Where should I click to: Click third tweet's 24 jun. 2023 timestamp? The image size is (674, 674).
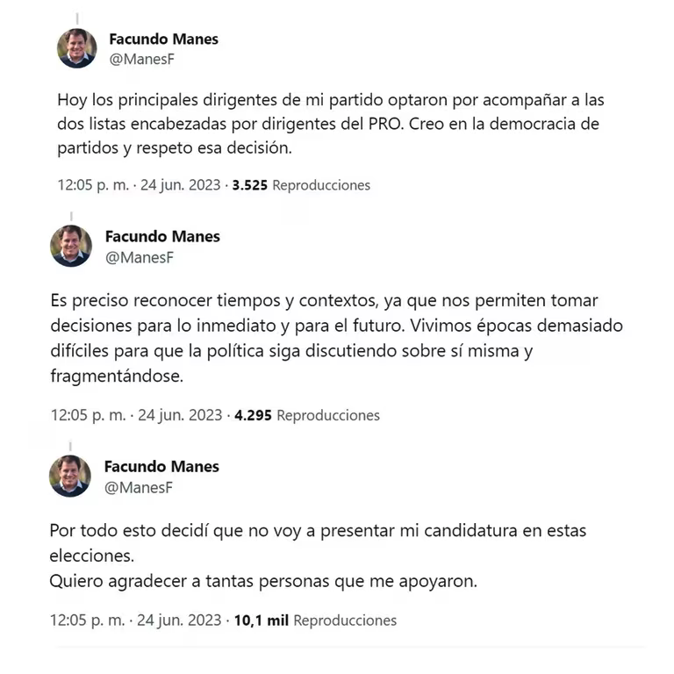click(179, 620)
